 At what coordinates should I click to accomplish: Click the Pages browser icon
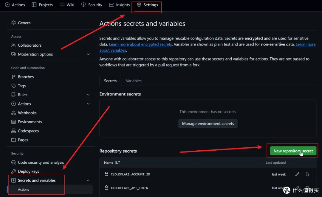click(13, 140)
